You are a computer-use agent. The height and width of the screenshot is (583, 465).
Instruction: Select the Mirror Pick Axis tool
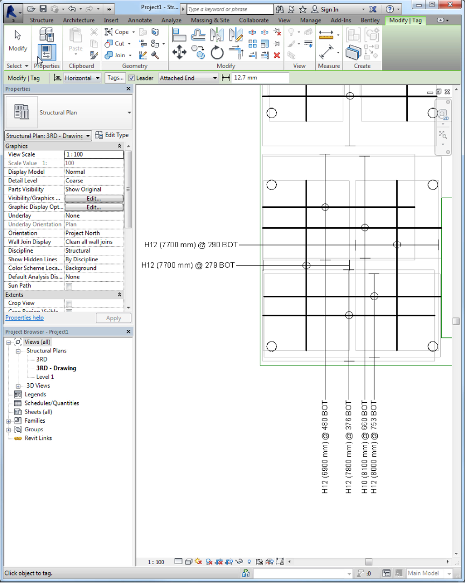217,35
